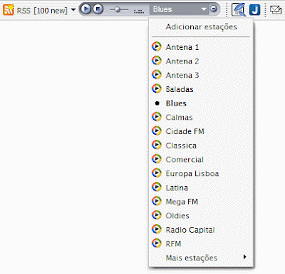
Task: Click the media icon beside Oldies
Action: tap(157, 215)
